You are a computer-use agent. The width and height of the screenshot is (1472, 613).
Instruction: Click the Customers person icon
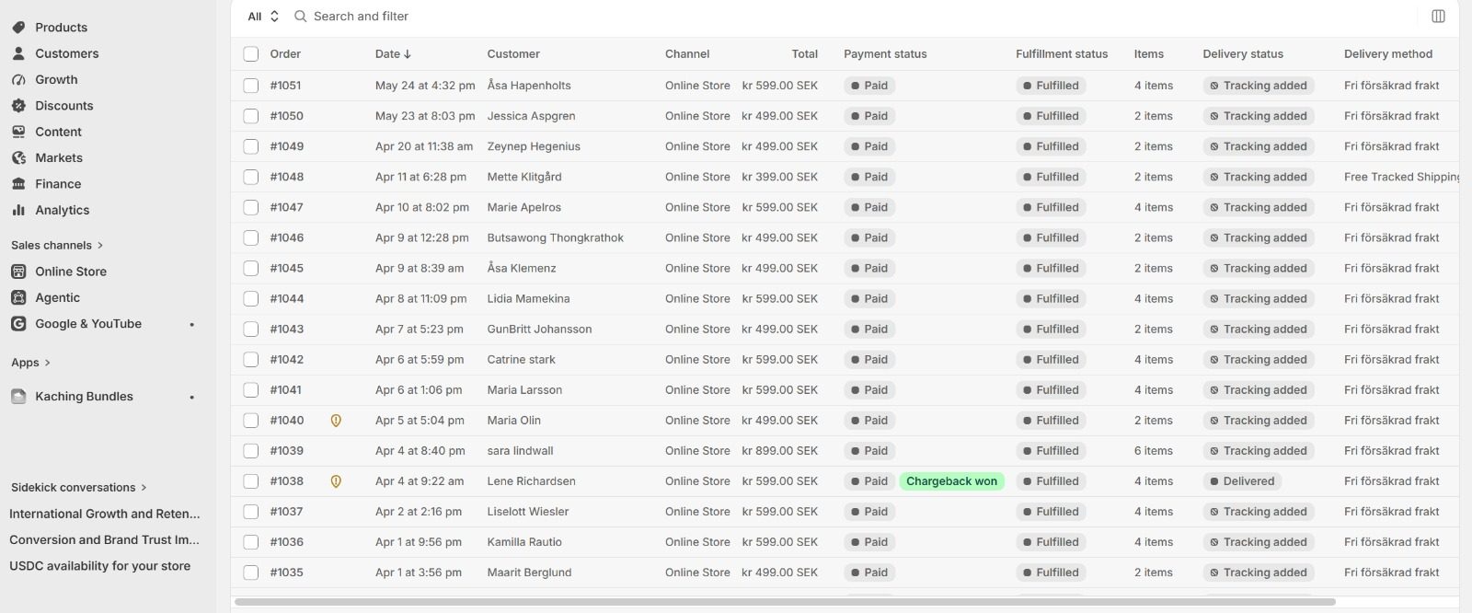coord(18,53)
